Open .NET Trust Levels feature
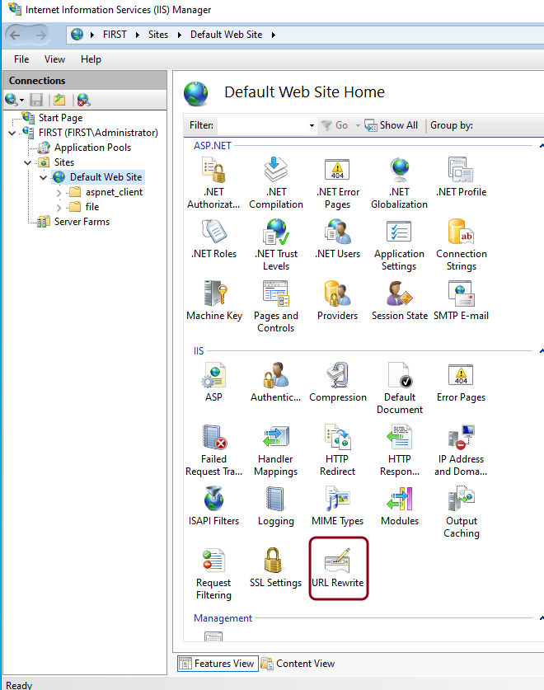This screenshot has height=690, width=544. pos(276,246)
